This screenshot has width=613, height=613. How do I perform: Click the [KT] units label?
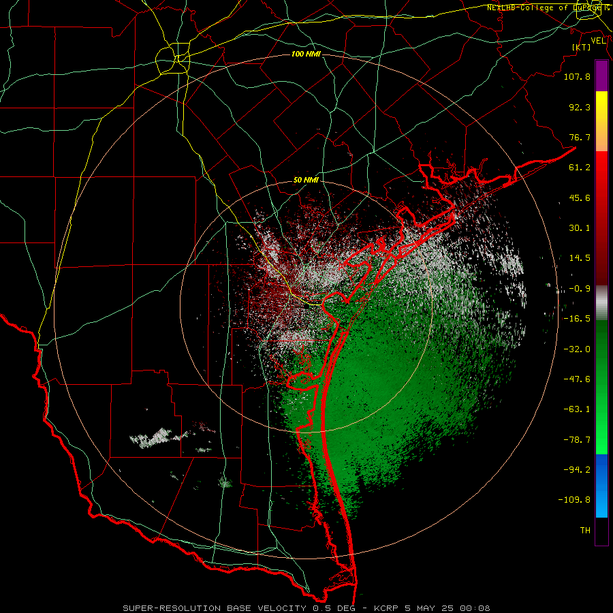(x=582, y=47)
